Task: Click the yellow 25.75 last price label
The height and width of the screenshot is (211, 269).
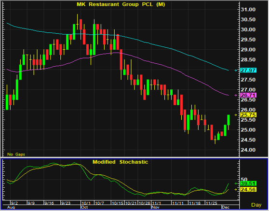Action: [x=248, y=115]
